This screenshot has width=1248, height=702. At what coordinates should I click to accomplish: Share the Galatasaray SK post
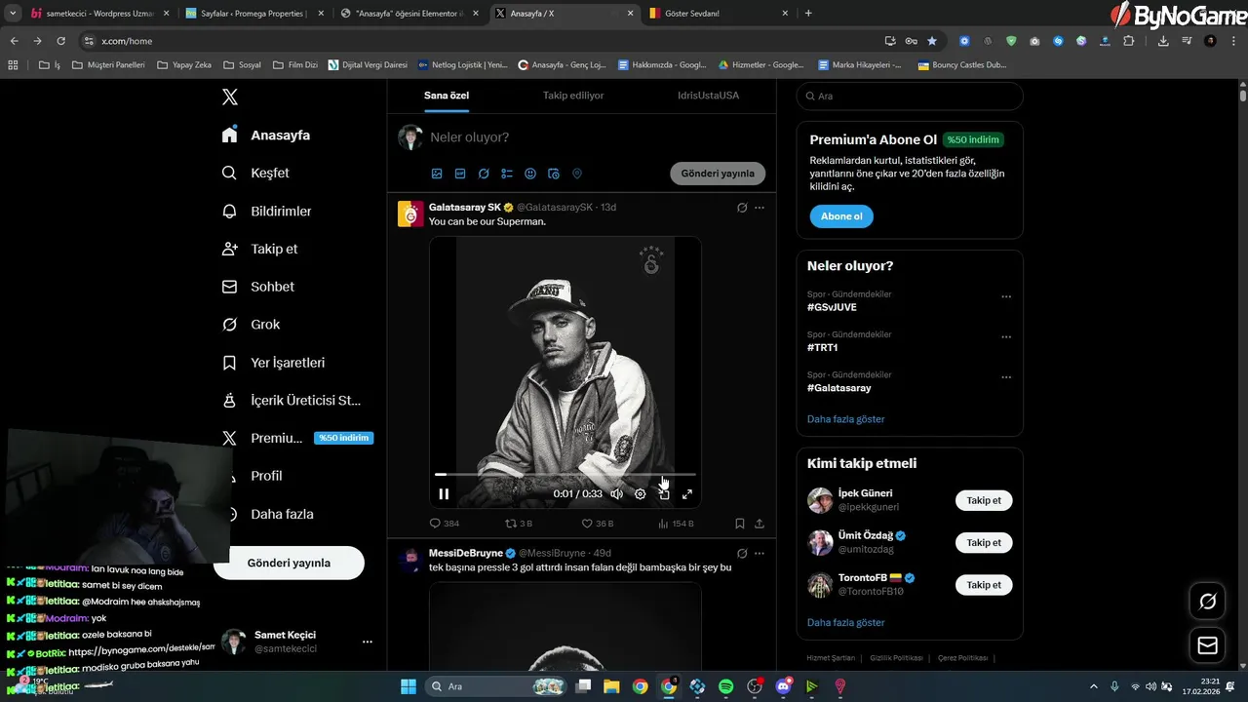pos(760,524)
